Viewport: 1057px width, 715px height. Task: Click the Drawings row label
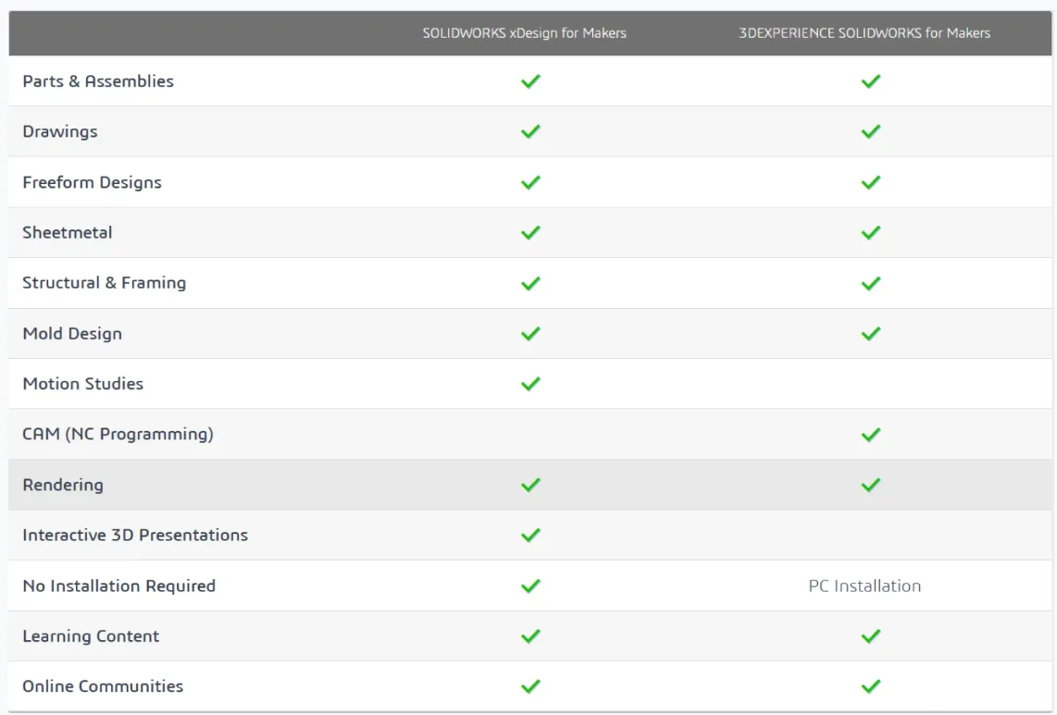coord(60,132)
